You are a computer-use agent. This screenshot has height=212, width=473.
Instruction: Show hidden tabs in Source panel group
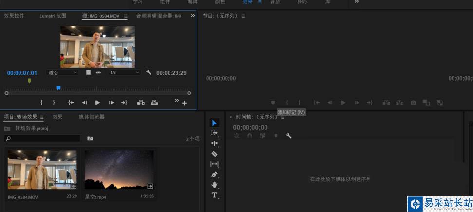(193, 16)
